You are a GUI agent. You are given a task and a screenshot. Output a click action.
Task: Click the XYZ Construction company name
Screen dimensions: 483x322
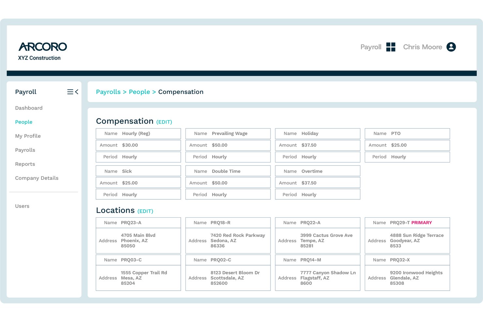pos(39,58)
